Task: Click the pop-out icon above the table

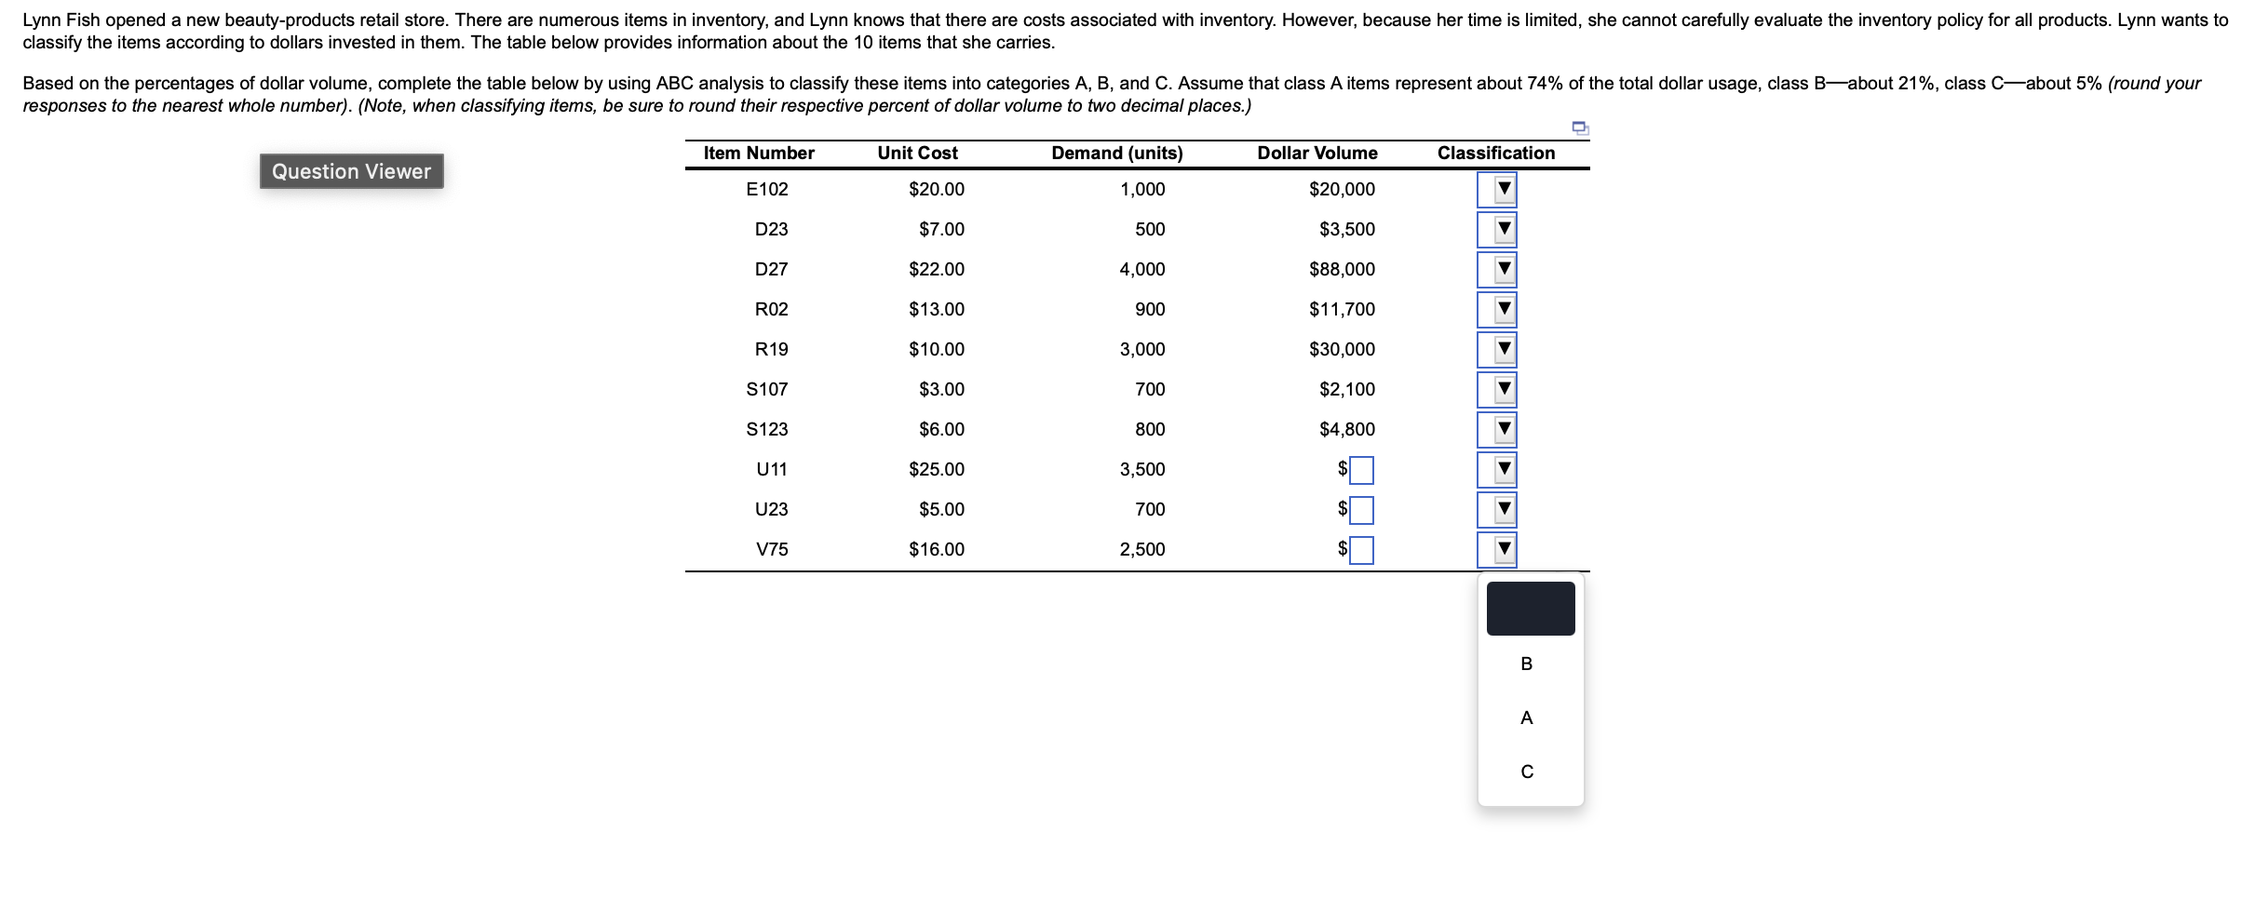Action: coord(1582,127)
